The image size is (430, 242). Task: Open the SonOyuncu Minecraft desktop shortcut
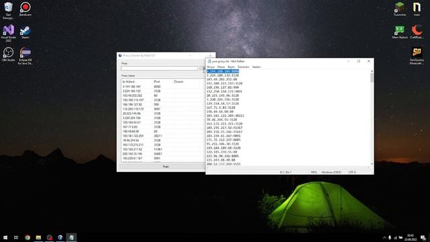(417, 56)
